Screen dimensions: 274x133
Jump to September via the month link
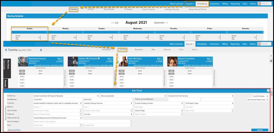[161, 23]
